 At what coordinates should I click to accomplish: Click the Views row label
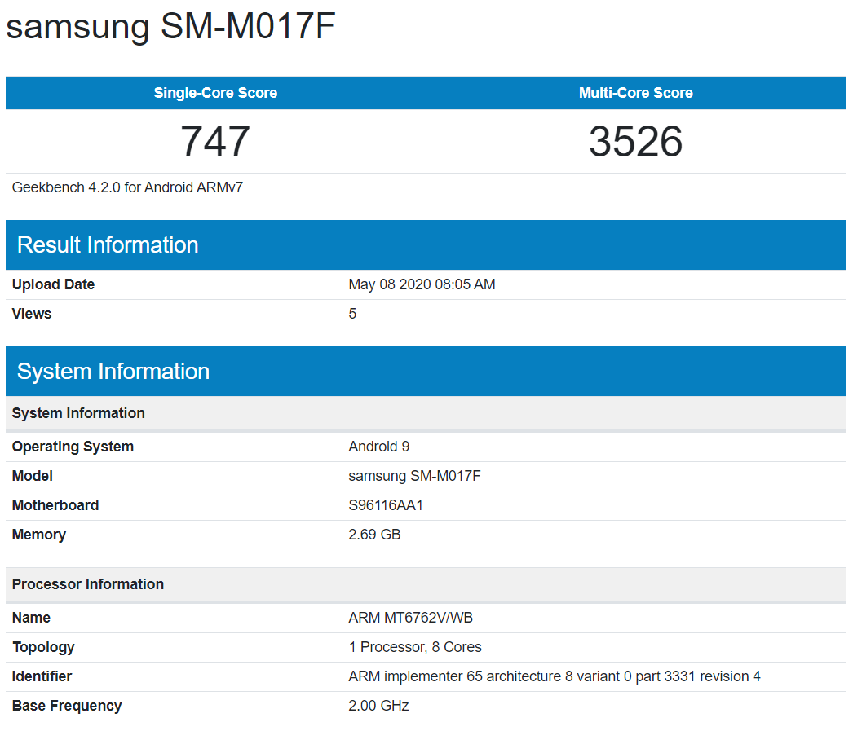(x=32, y=314)
